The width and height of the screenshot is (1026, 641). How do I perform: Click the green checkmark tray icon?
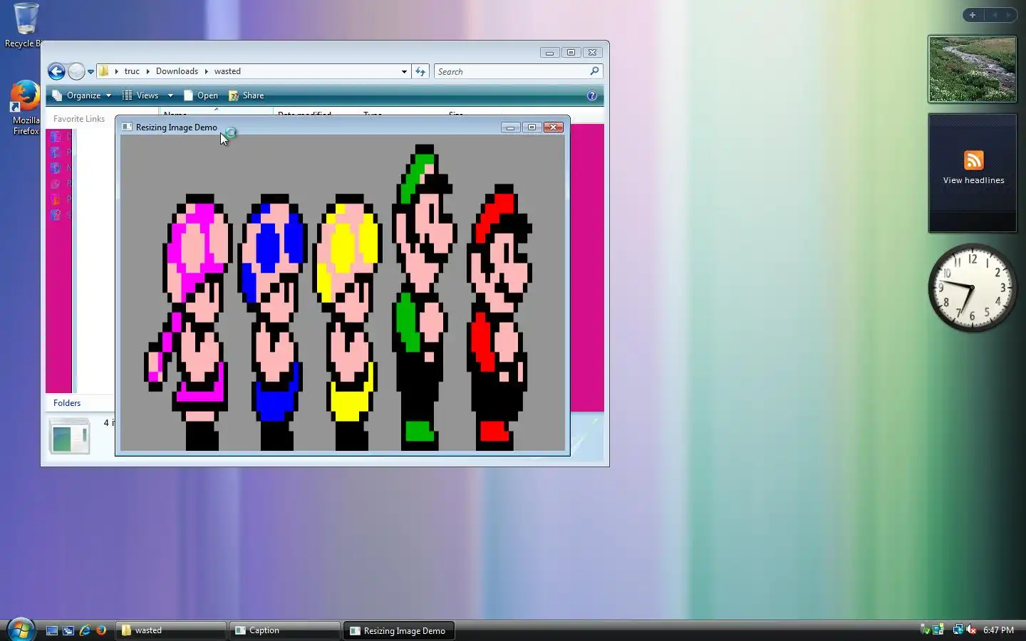[925, 630]
